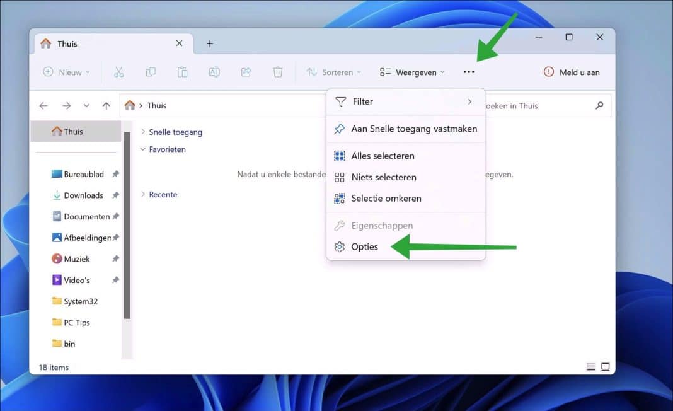Screen dimensions: 673x411
Task: Go back with the left arrow
Action: click(x=43, y=106)
